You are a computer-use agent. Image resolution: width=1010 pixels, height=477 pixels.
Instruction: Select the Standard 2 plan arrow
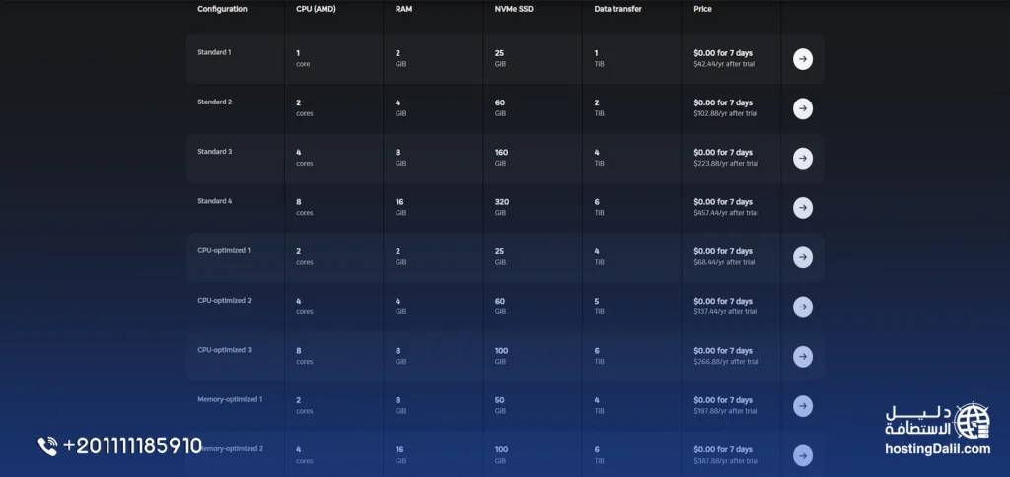(x=803, y=108)
